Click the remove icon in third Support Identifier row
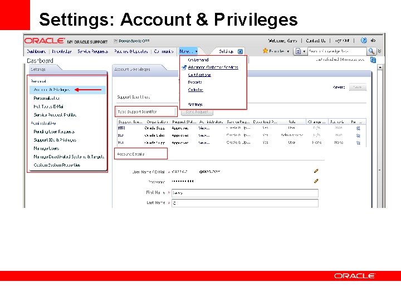Viewport: 401px width, 301px height. (x=358, y=143)
